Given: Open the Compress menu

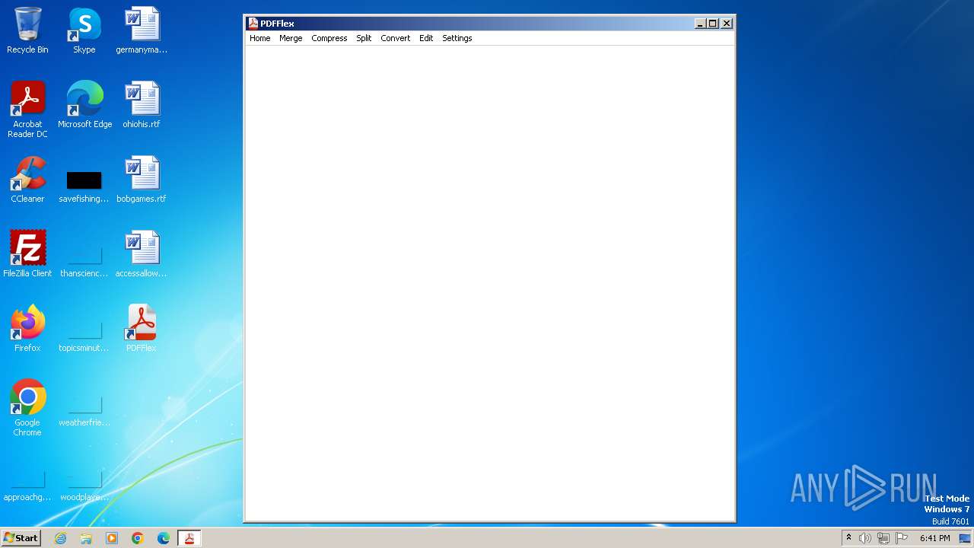Looking at the screenshot, I should point(329,38).
